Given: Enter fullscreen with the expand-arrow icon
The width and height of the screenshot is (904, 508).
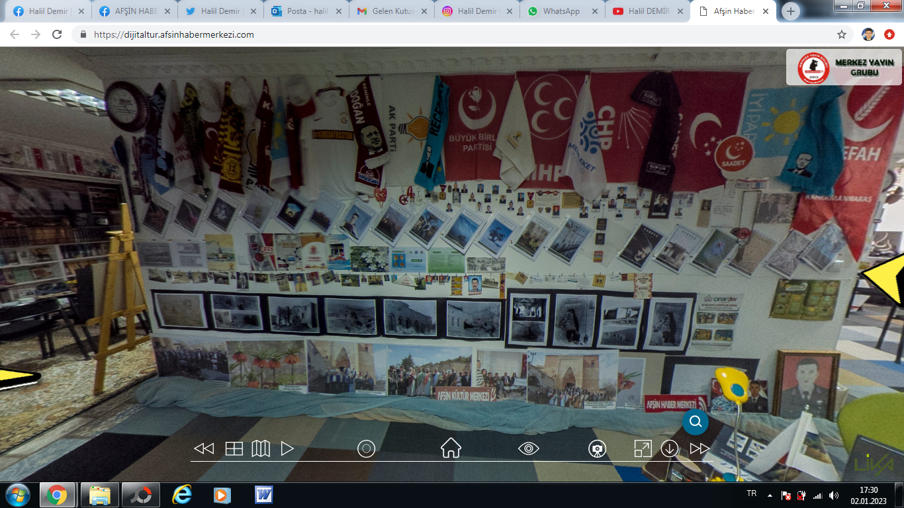Looking at the screenshot, I should click(643, 448).
